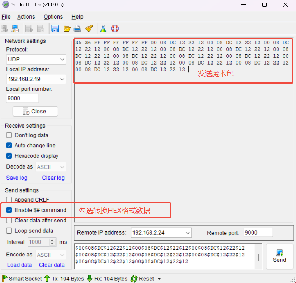Click the Clear log link
The height and width of the screenshot is (283, 296).
coord(53,178)
